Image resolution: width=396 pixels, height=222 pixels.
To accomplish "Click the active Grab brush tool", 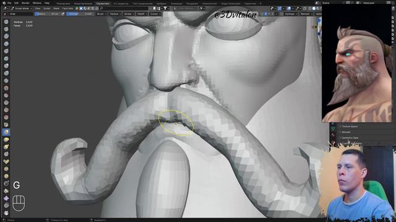I will click(x=6, y=132).
